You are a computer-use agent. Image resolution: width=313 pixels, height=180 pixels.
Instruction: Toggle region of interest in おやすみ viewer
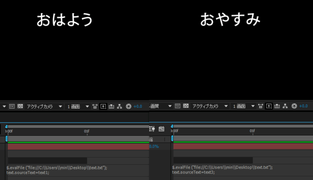(178, 106)
